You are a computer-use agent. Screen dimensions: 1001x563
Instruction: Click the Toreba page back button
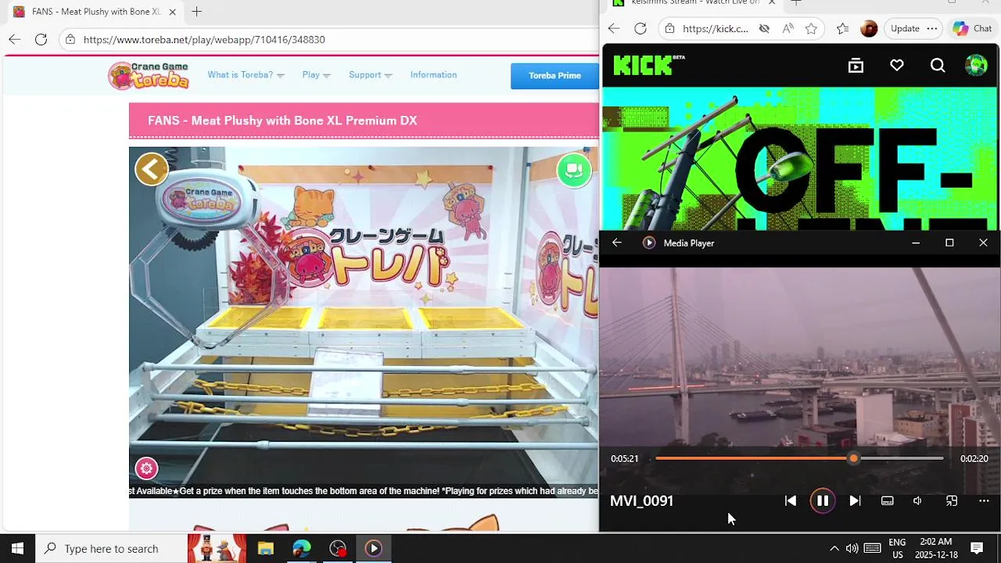click(x=15, y=40)
